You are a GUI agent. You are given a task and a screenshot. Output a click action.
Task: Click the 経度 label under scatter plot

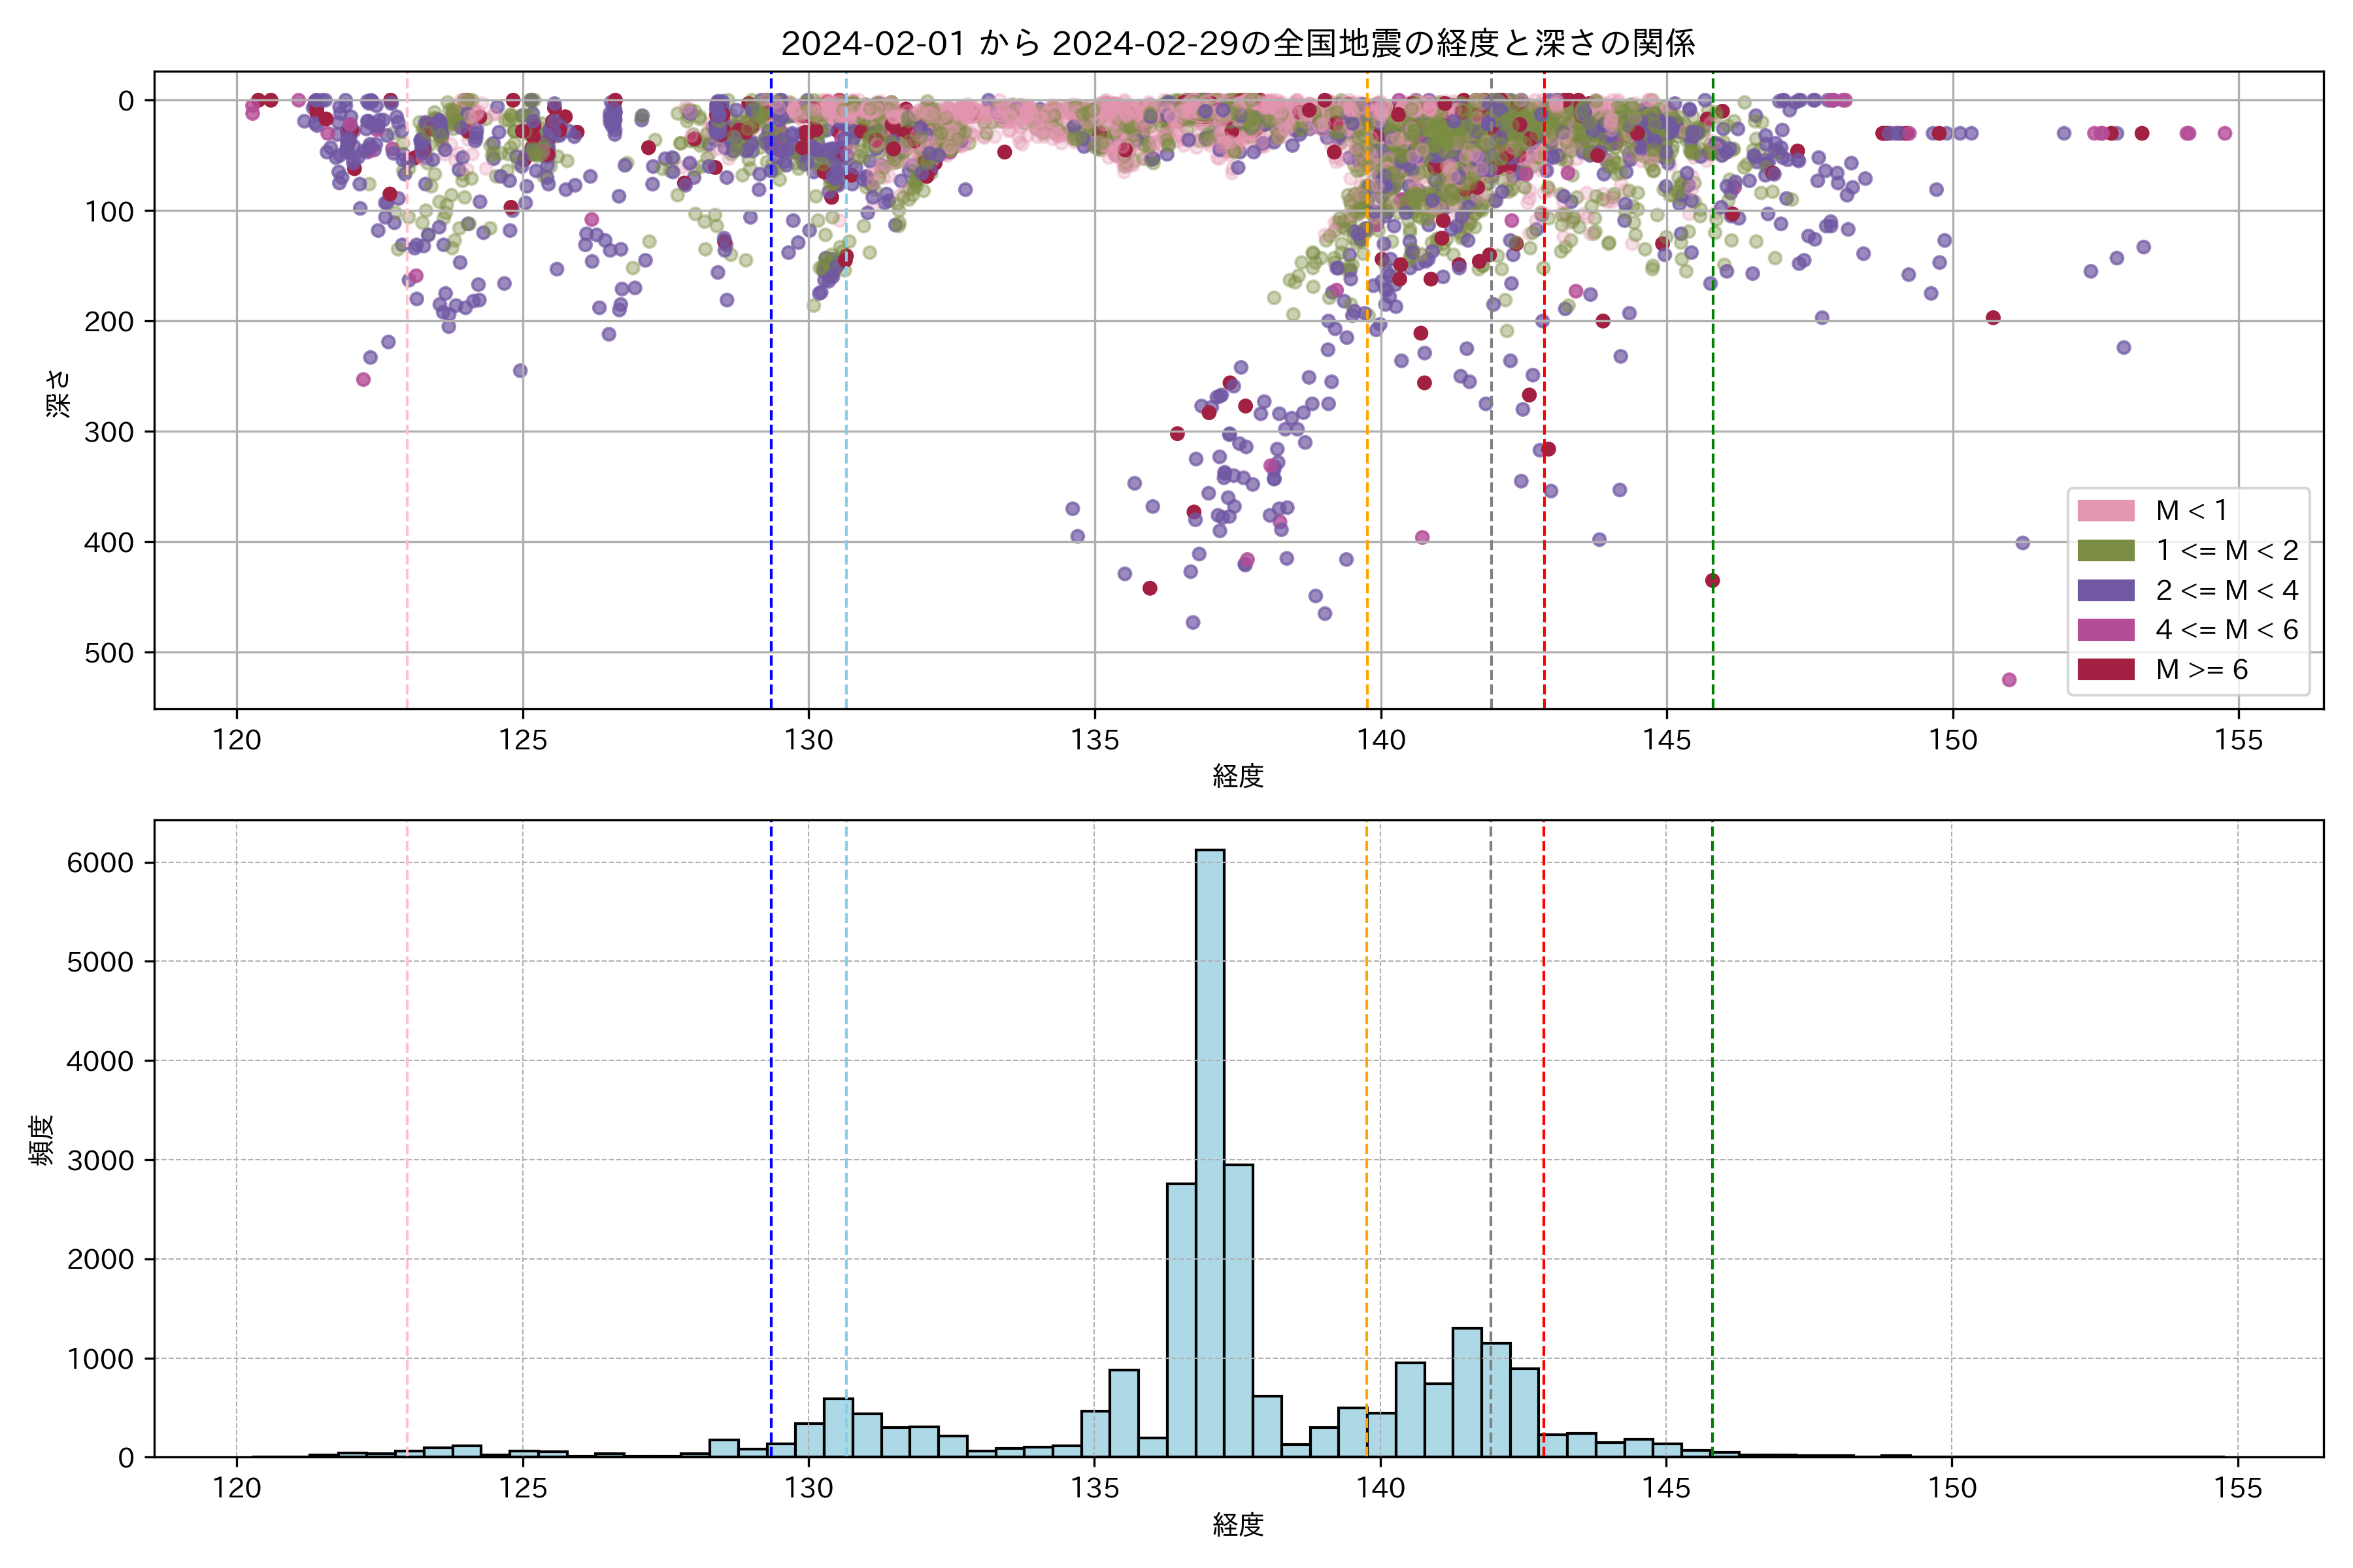pyautogui.click(x=1237, y=776)
